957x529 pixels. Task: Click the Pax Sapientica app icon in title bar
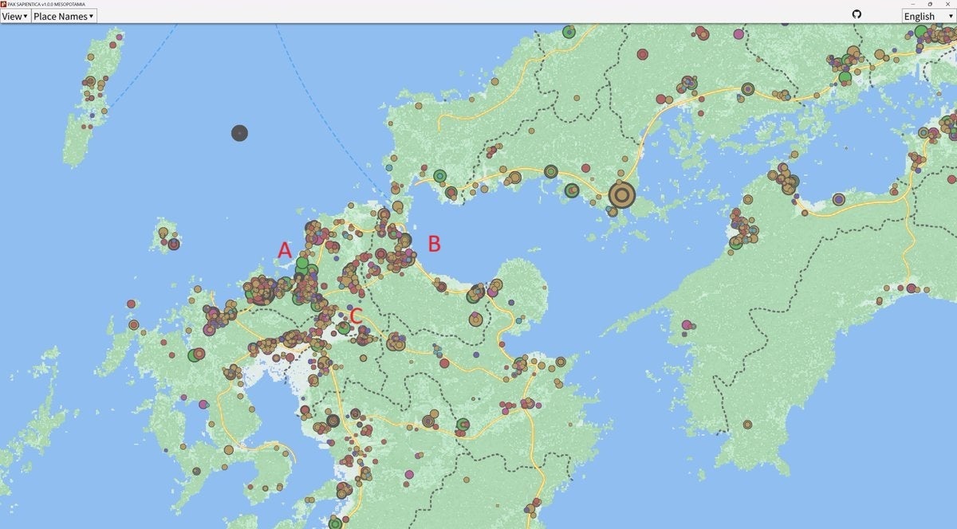click(4, 4)
